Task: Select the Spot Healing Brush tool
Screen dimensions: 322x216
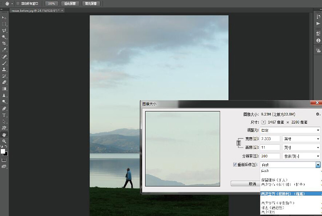Action: (x=4, y=56)
